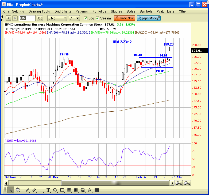Open the Watch Lists menu
This screenshot has height=195, width=209.
coord(165,11)
